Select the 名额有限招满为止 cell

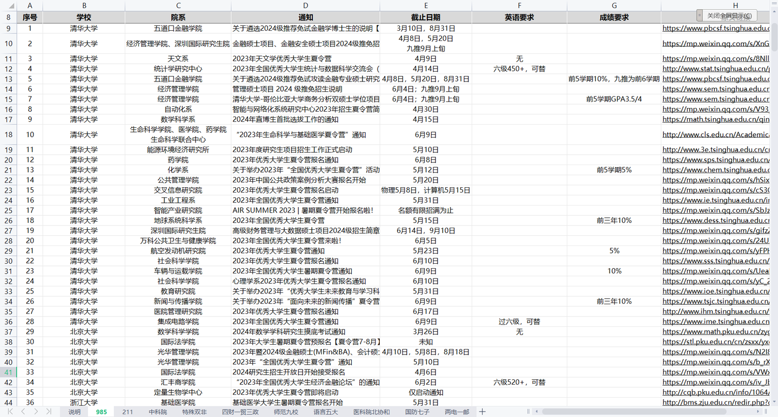click(x=426, y=210)
